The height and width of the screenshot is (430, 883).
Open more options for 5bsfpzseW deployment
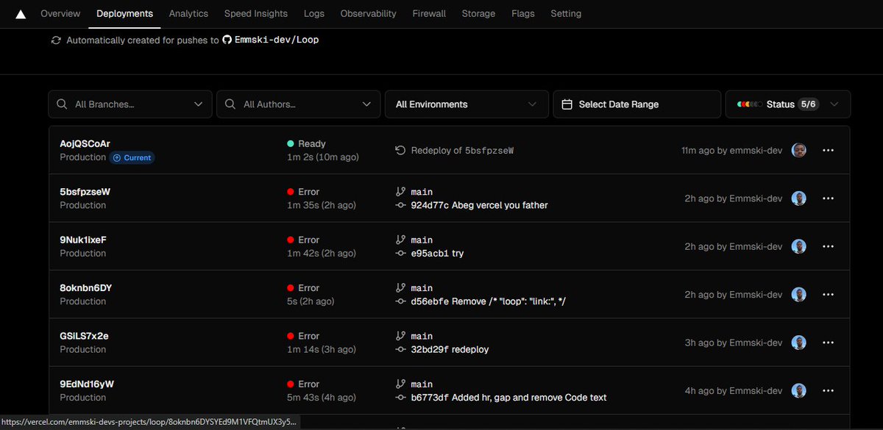(x=828, y=198)
